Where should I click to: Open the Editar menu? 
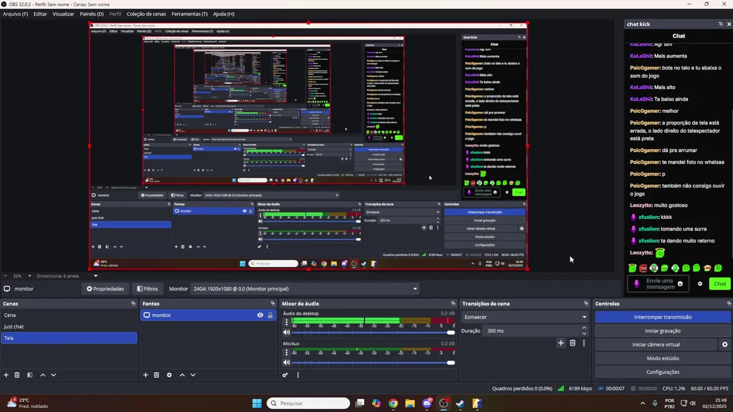tap(40, 14)
